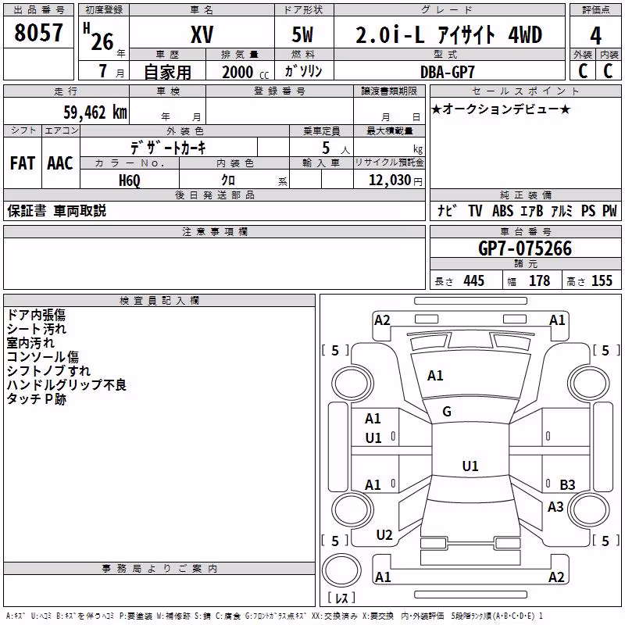Viewport: 625px width, 625px height.
Task: Click the displacement 2000 cc
Action: tap(245, 73)
